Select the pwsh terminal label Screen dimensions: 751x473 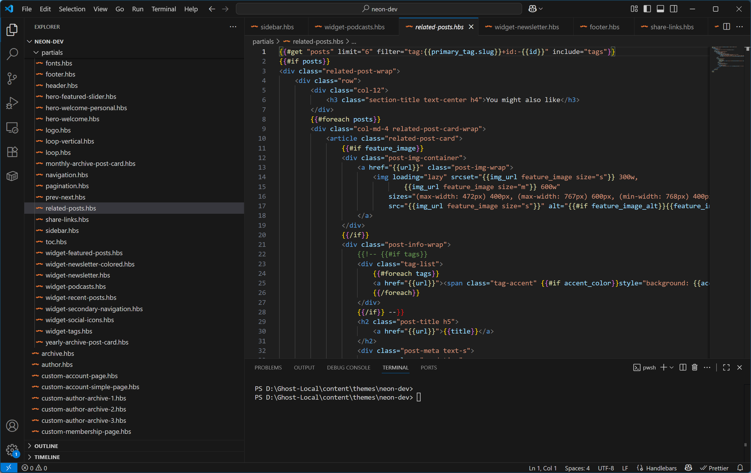[644, 367]
